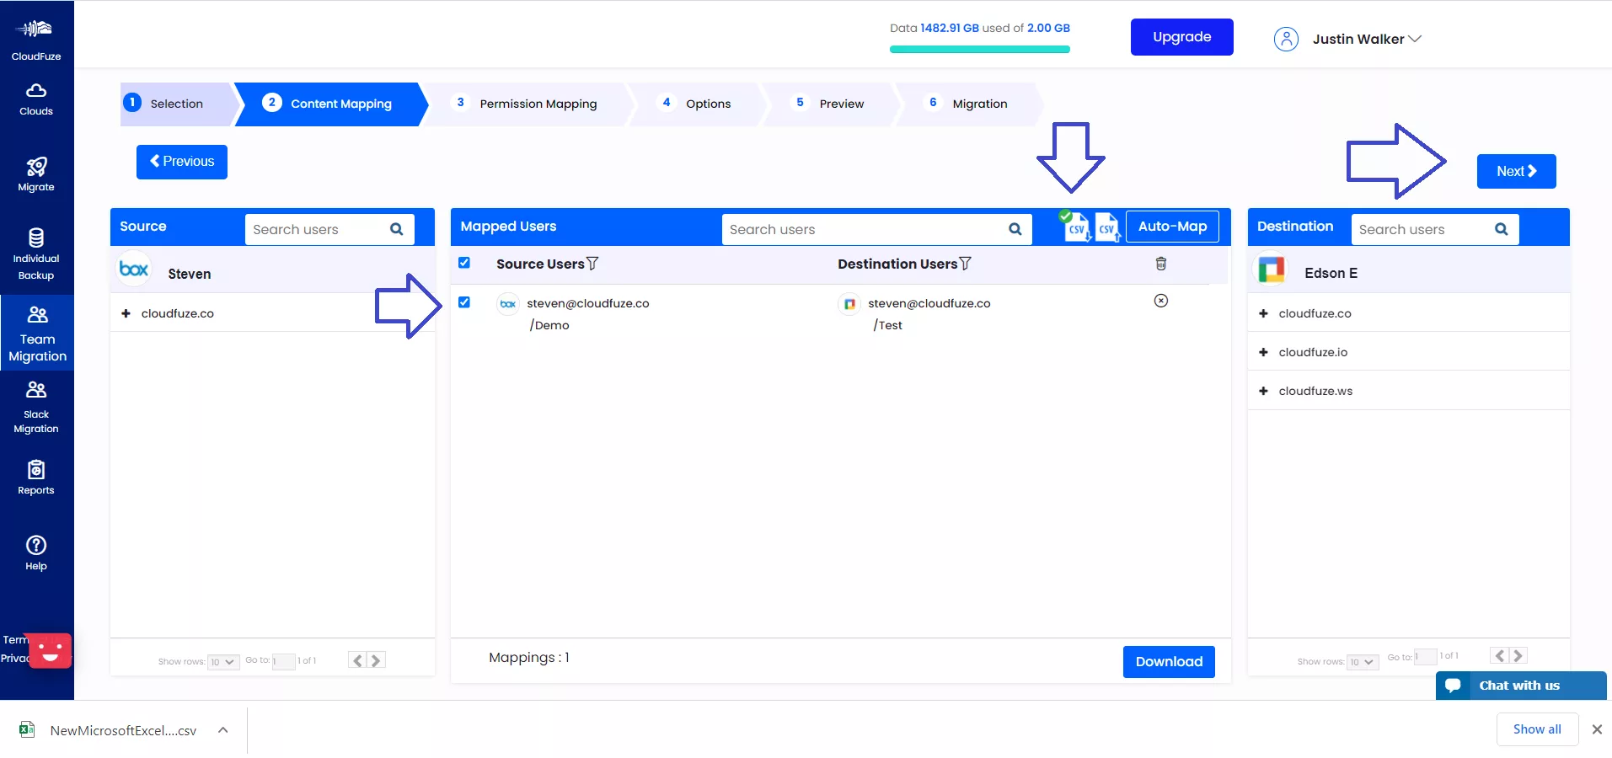
Task: Expand cloudfuze.io in the Destination panel
Action: 1263,352
